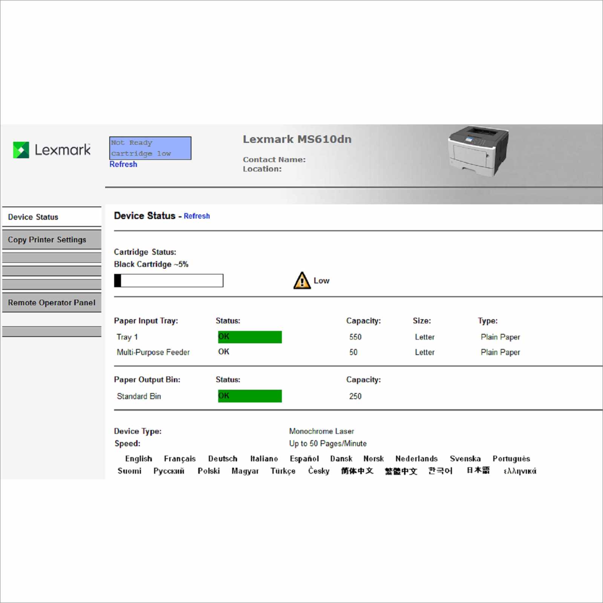This screenshot has width=603, height=603.
Task: Open Copy Printer Settings in the sidebar
Action: [52, 240]
